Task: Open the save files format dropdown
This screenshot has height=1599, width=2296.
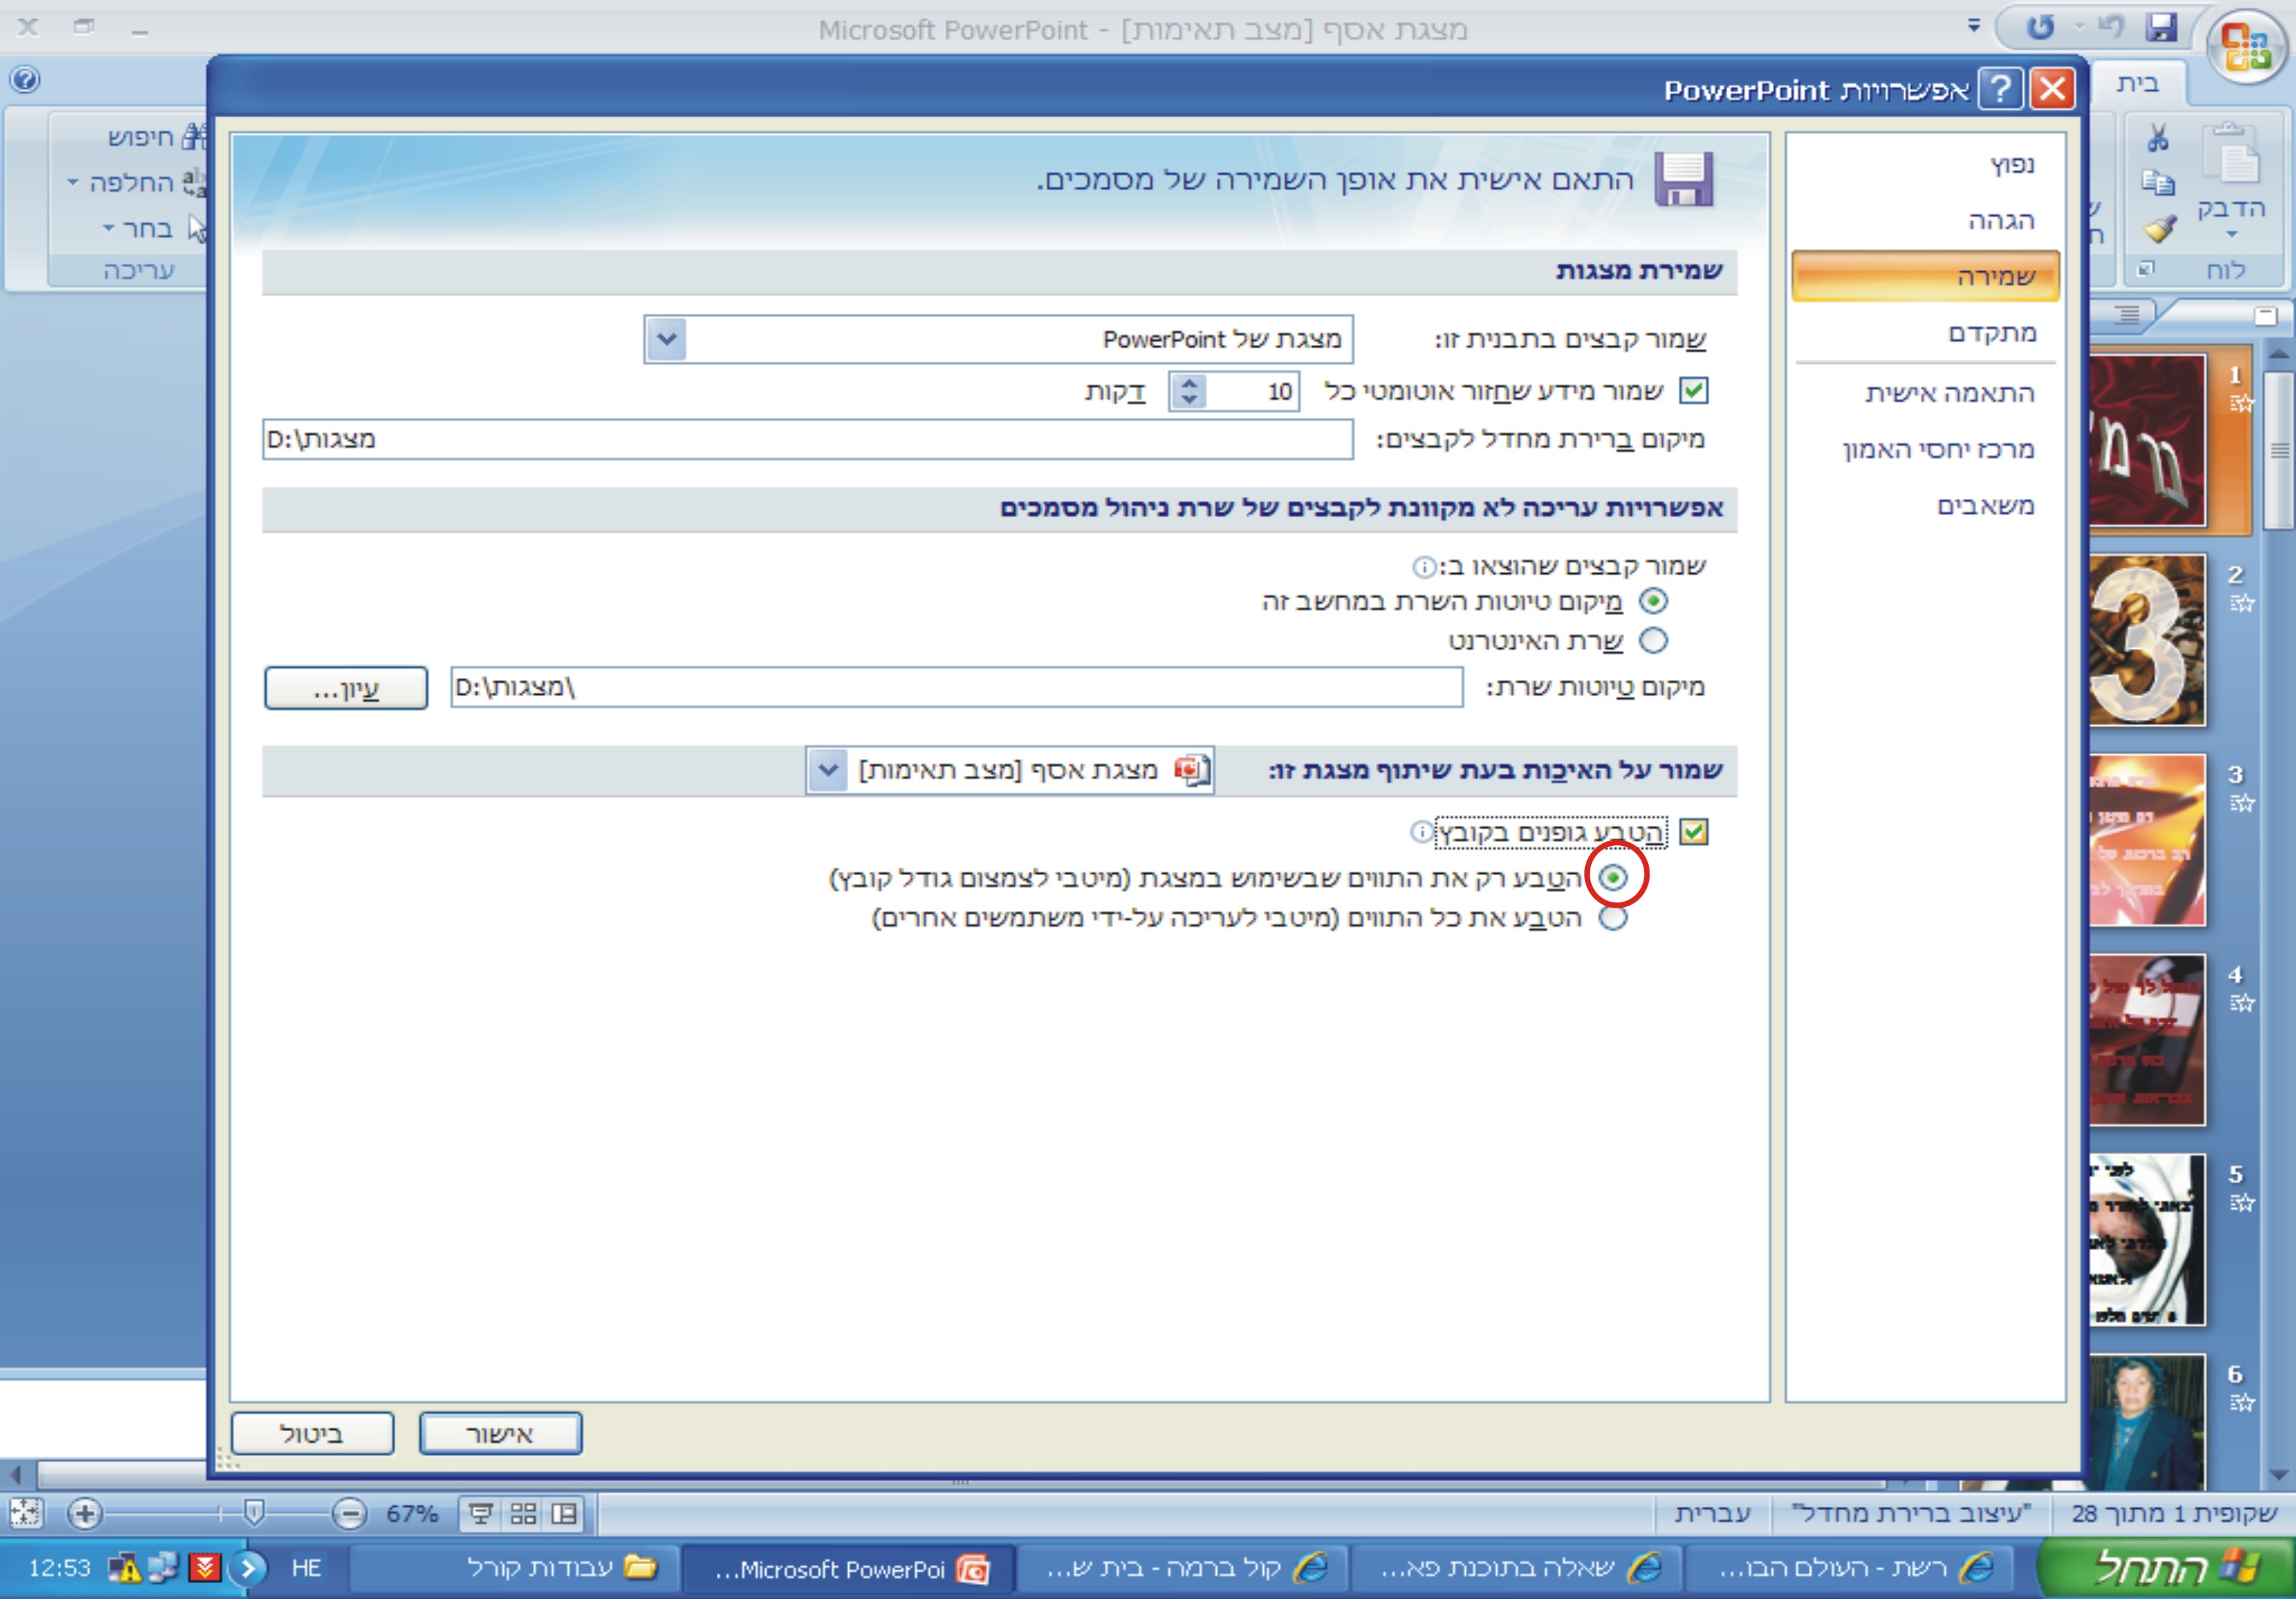Action: point(666,340)
